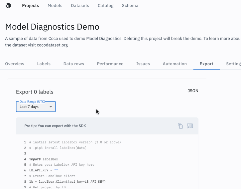This screenshot has width=241, height=189.
Task: Click the labelbox.Client(api_key=LB_API_KEY) line
Action: click(67, 182)
